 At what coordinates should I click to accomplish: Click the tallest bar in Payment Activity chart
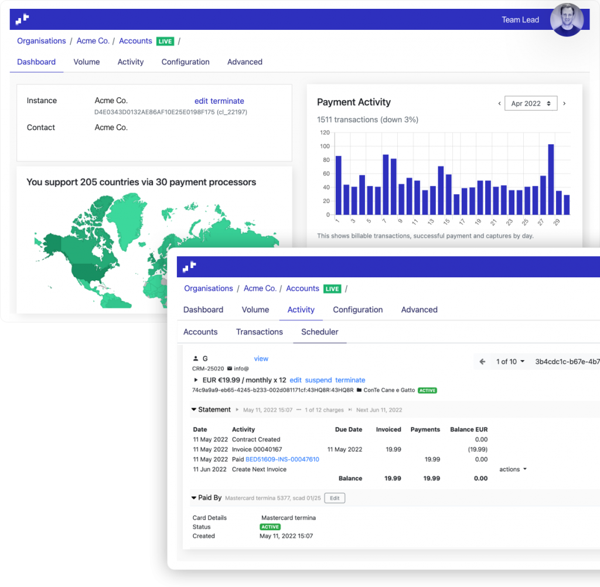[x=551, y=179]
